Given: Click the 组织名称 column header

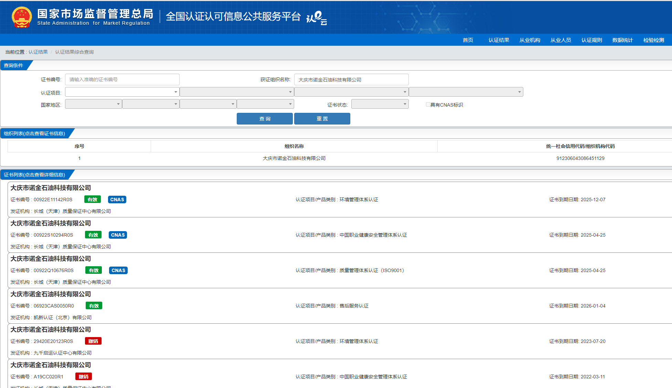Looking at the screenshot, I should click(x=294, y=146).
